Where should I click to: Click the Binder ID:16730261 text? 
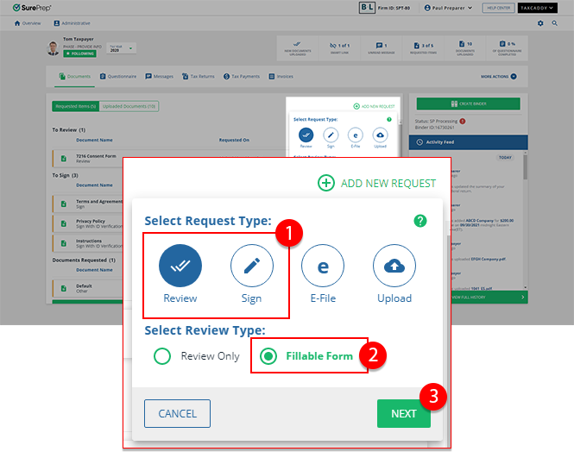tap(434, 128)
